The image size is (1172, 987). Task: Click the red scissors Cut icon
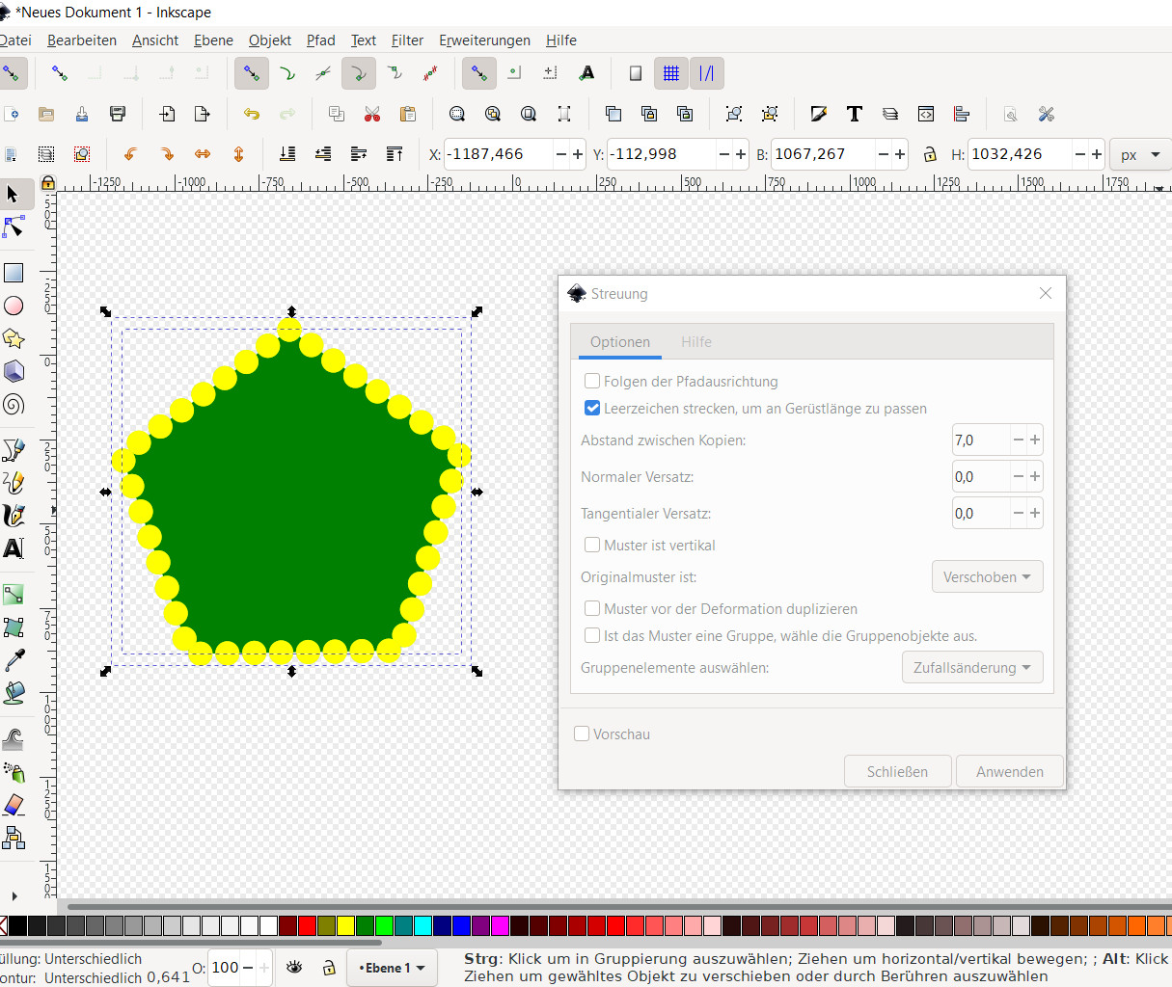click(372, 114)
